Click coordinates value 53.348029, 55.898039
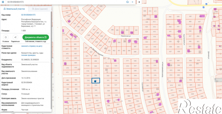This screenshot has width=222, height=114. (30, 60)
